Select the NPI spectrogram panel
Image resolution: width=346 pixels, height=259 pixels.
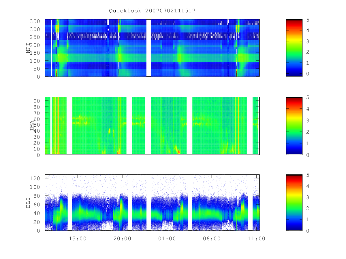tap(152, 48)
